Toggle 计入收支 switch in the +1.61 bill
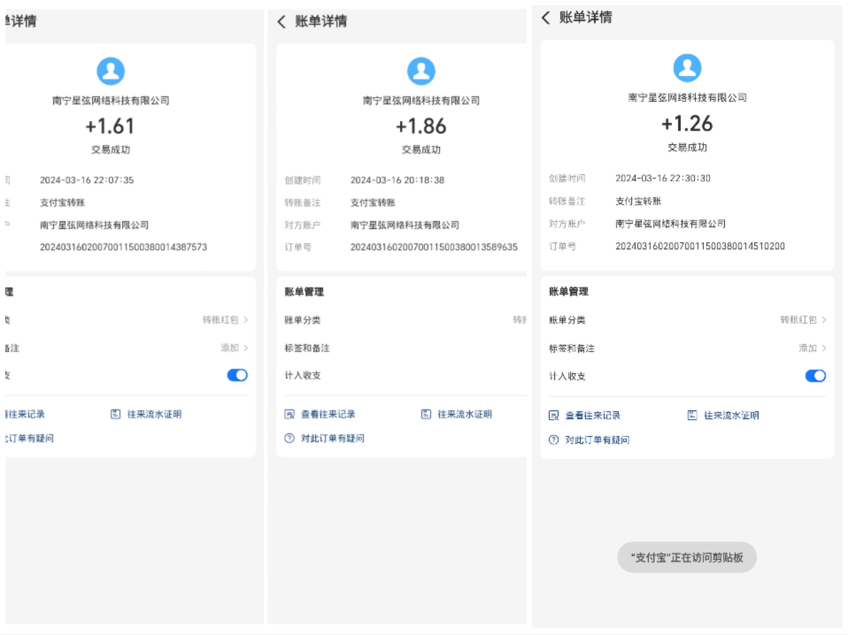This screenshot has width=848, height=635. (x=237, y=375)
